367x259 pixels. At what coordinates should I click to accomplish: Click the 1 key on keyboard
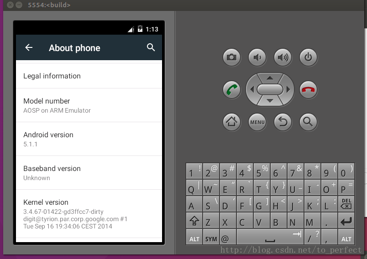point(194,171)
